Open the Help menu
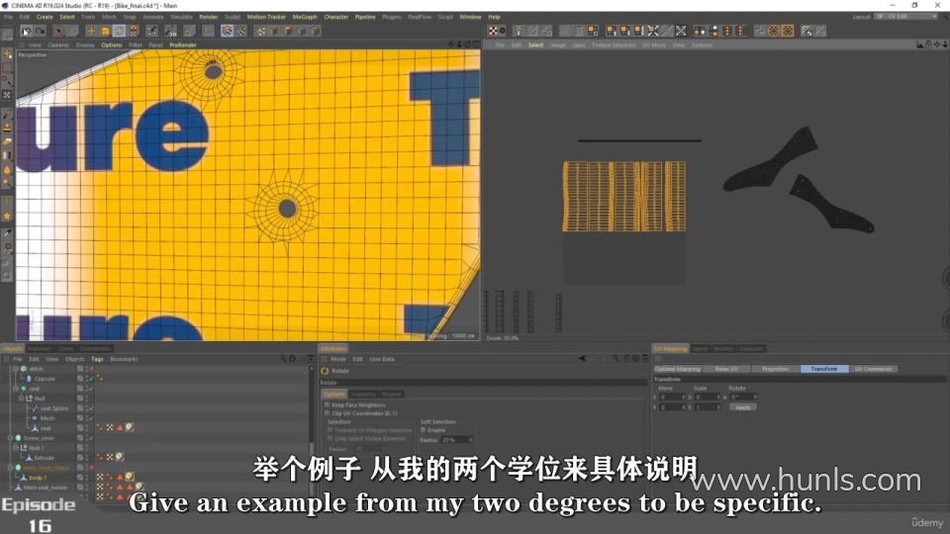 pyautogui.click(x=494, y=17)
